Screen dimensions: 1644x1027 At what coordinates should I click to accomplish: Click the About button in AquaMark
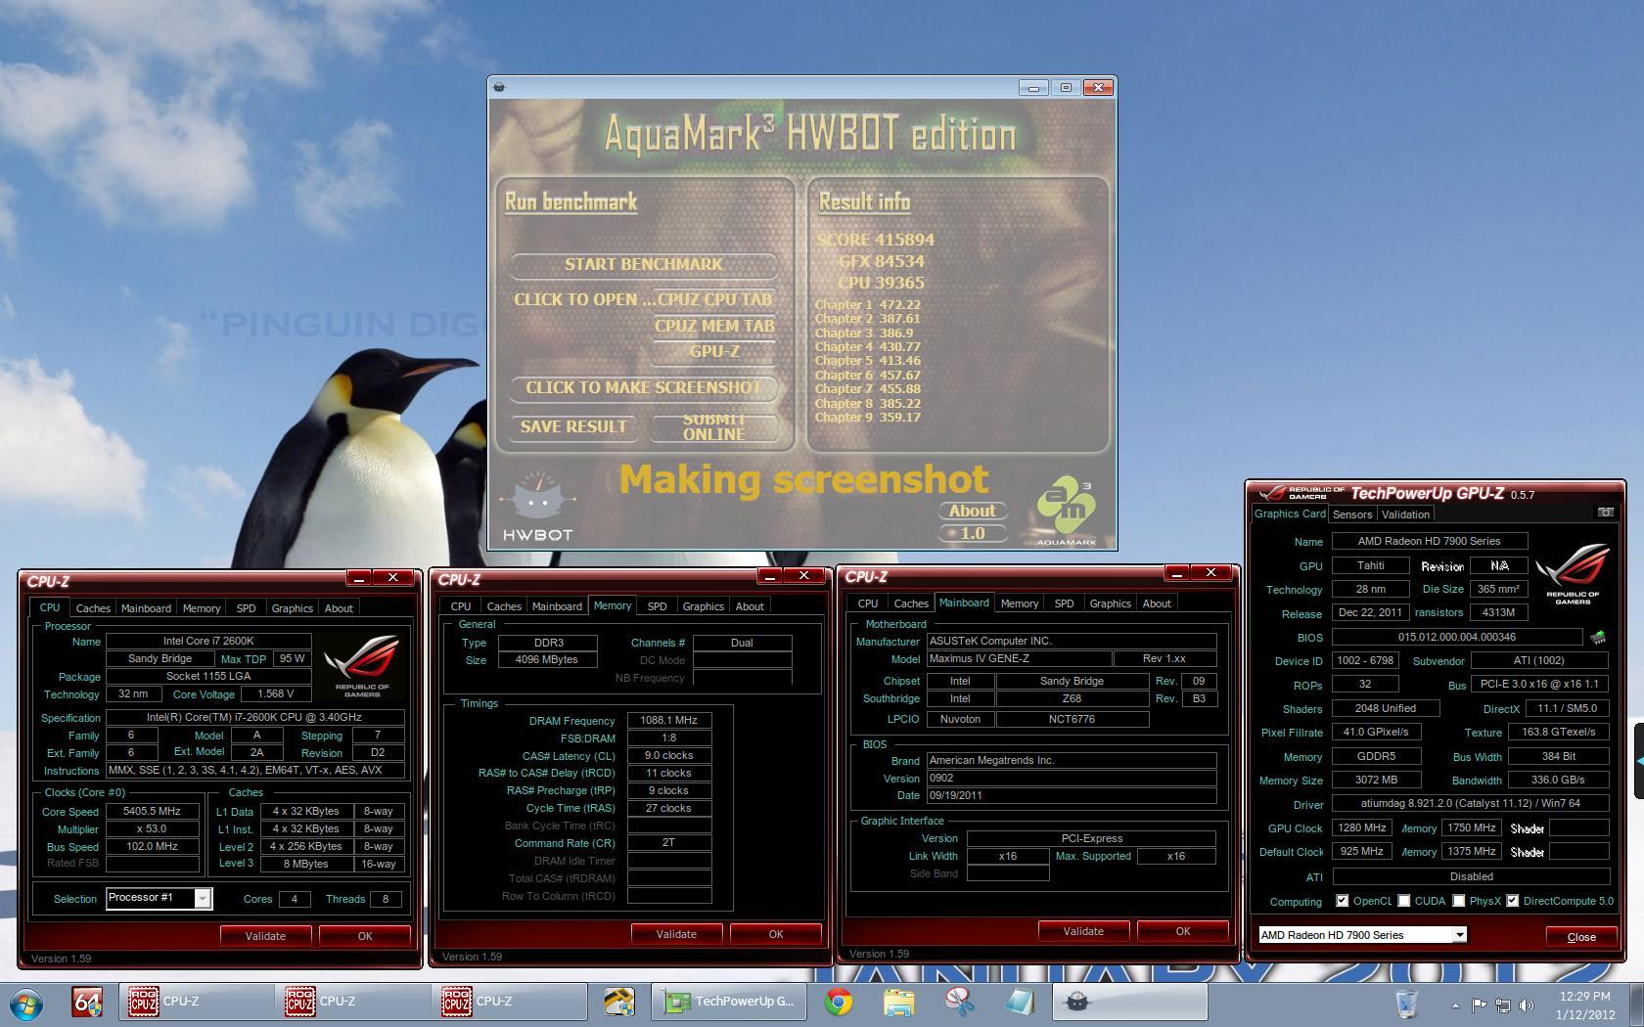[x=973, y=511]
